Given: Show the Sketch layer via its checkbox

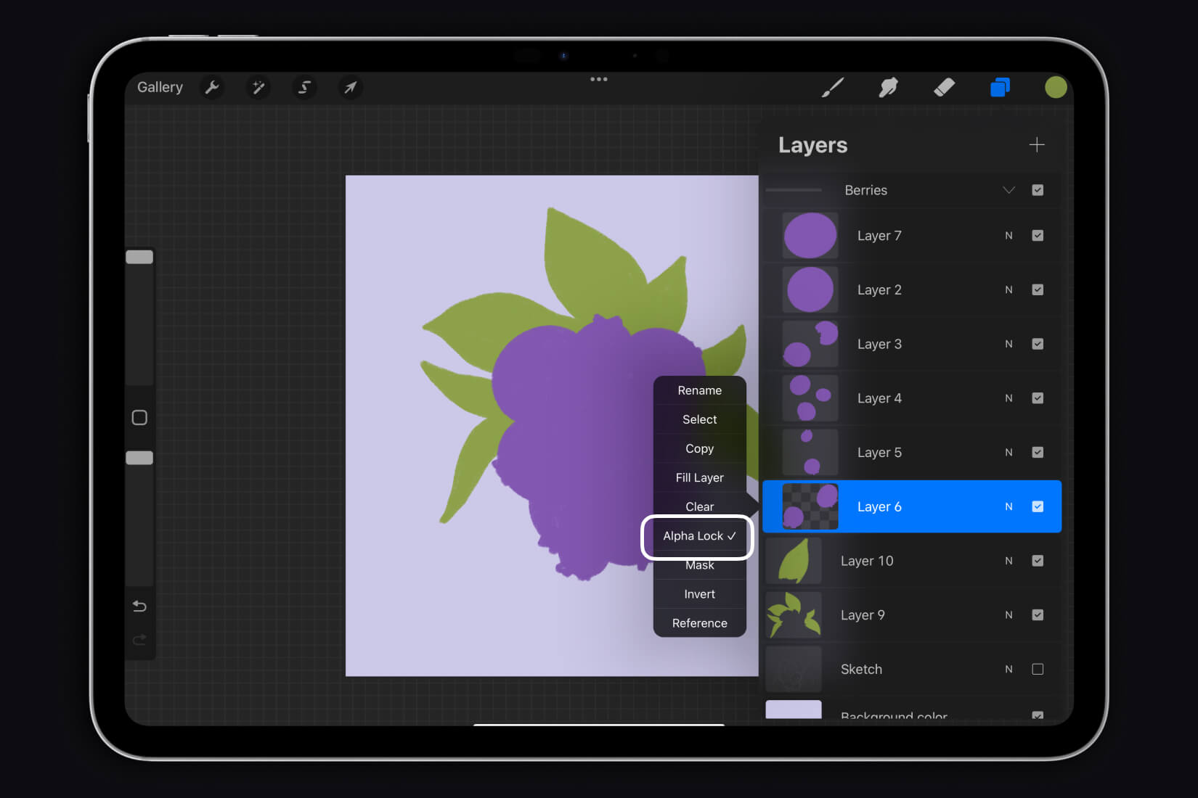Looking at the screenshot, I should pos(1038,669).
